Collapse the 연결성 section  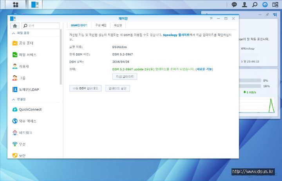13,99
